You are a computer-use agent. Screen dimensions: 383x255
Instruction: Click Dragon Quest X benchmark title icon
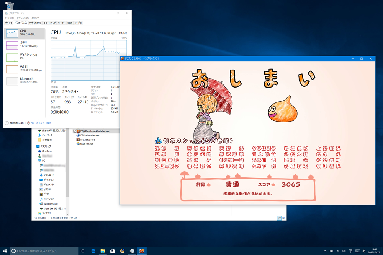point(123,59)
